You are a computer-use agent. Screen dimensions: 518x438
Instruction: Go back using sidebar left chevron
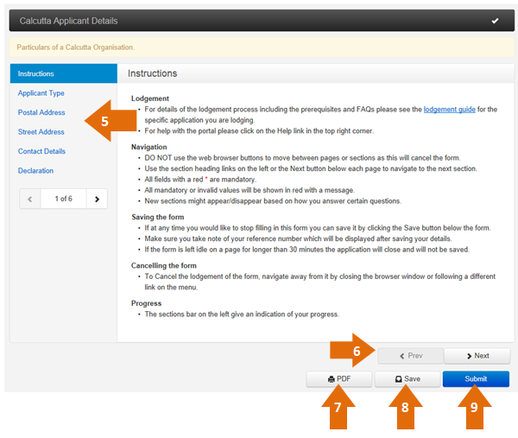[x=30, y=199]
